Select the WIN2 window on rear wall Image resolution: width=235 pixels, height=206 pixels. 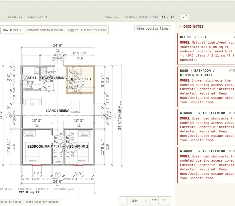click(78, 165)
